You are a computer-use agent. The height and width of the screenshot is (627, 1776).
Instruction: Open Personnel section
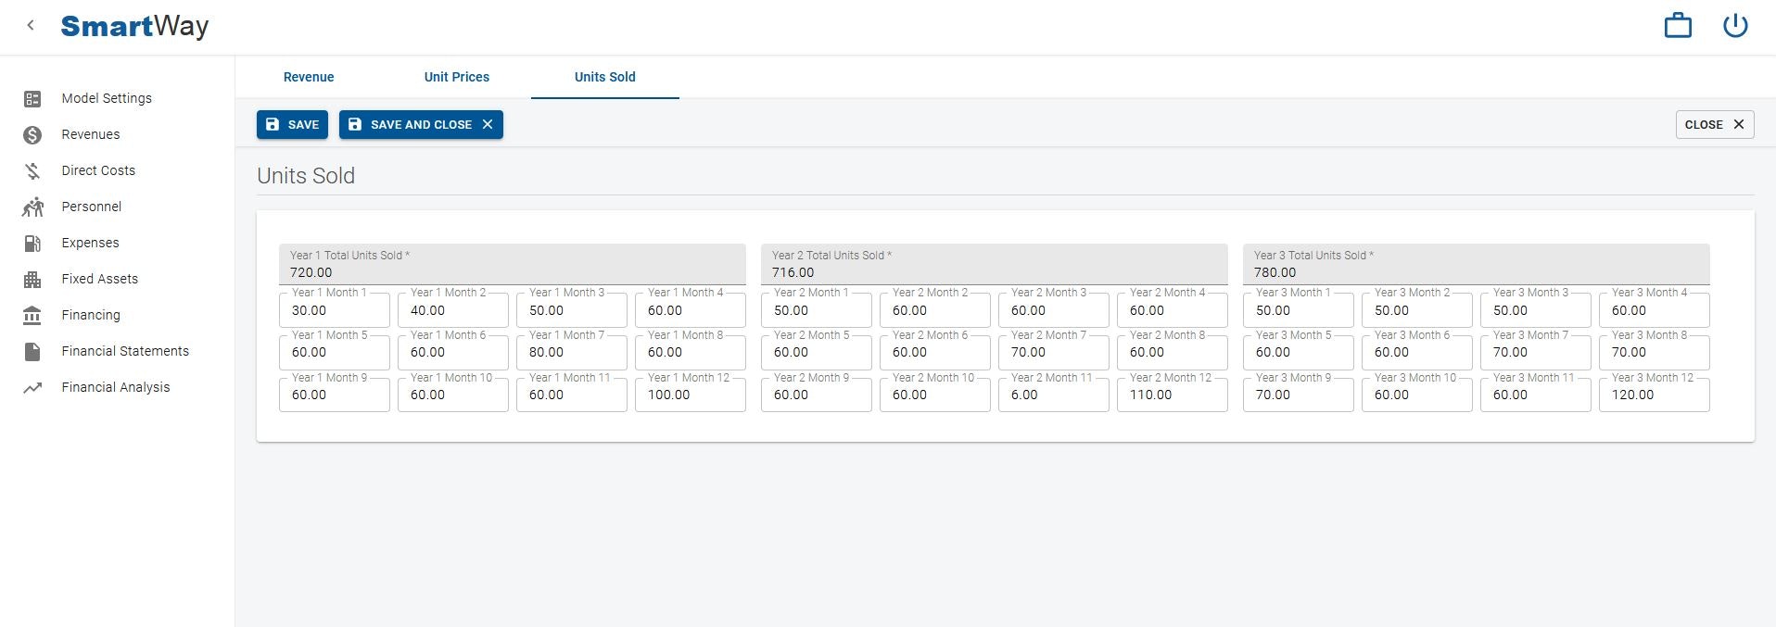tap(92, 207)
